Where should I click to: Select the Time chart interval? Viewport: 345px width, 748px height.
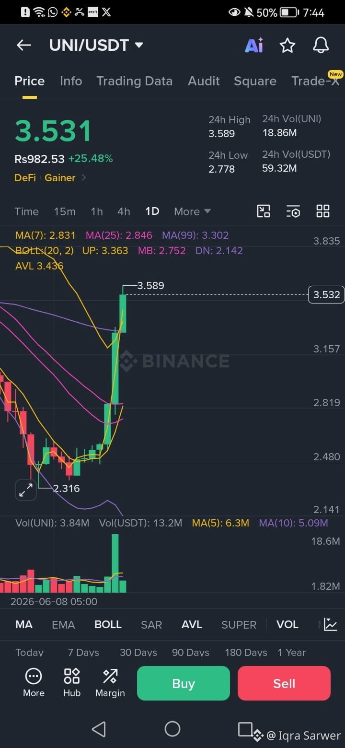point(27,211)
